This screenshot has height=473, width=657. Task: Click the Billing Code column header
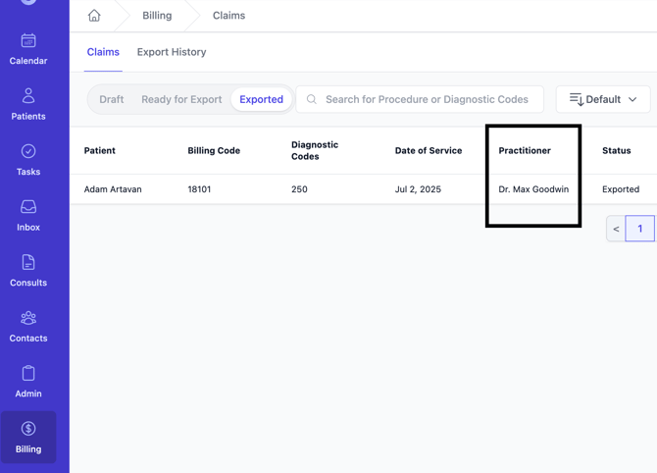pyautogui.click(x=214, y=150)
